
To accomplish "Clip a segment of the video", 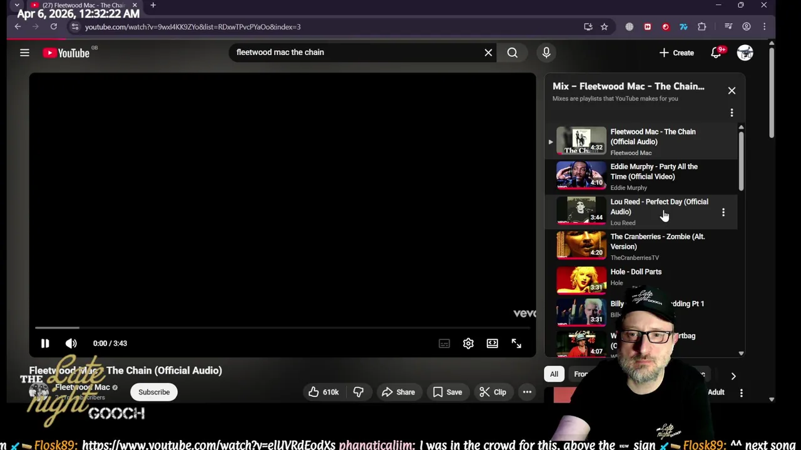I will (492, 392).
